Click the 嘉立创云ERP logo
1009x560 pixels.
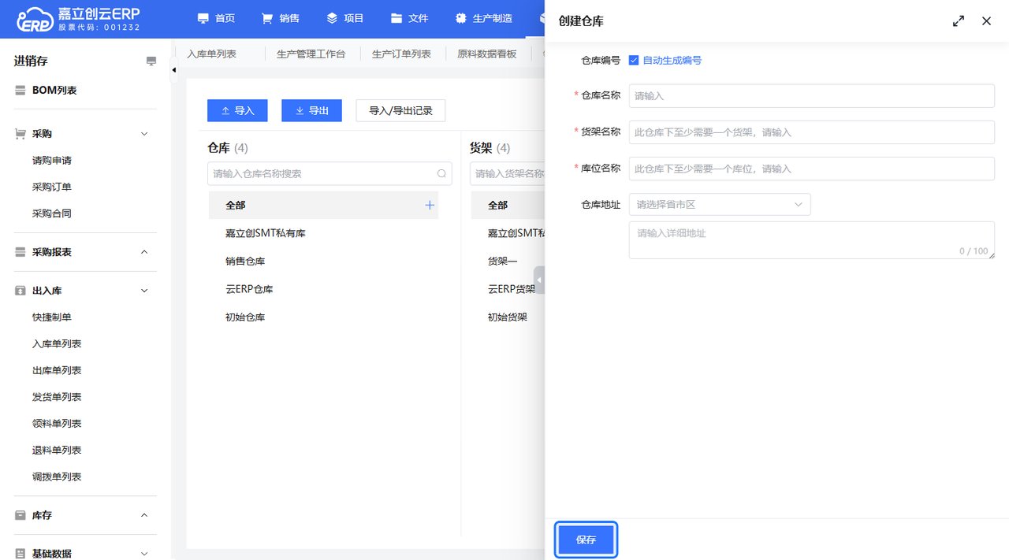click(79, 19)
